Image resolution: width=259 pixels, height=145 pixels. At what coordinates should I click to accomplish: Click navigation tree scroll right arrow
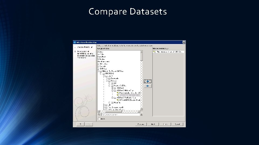pos(139,111)
